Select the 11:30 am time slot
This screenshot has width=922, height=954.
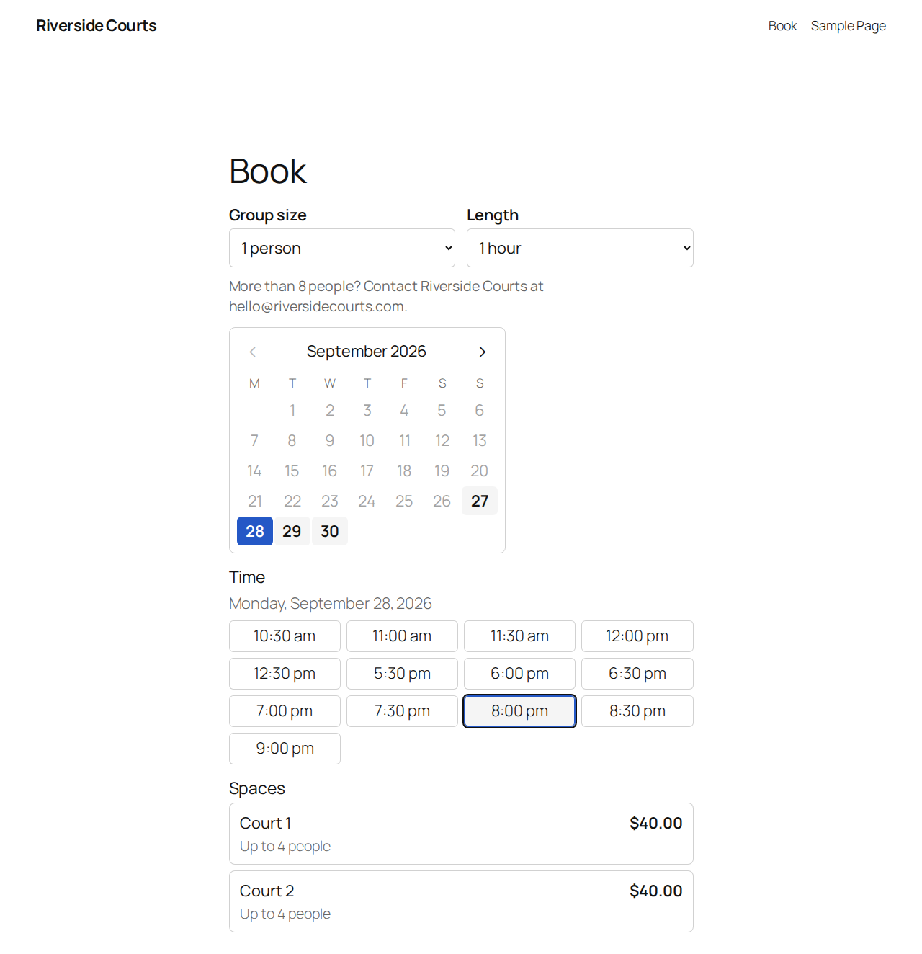click(519, 636)
